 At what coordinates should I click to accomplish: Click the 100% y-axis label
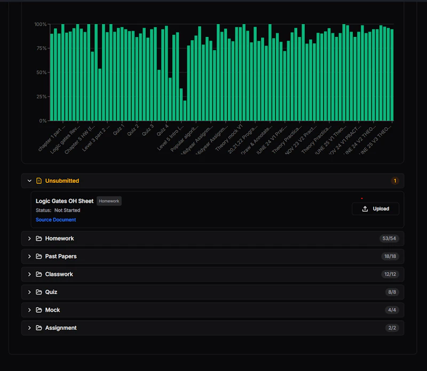[x=41, y=24]
